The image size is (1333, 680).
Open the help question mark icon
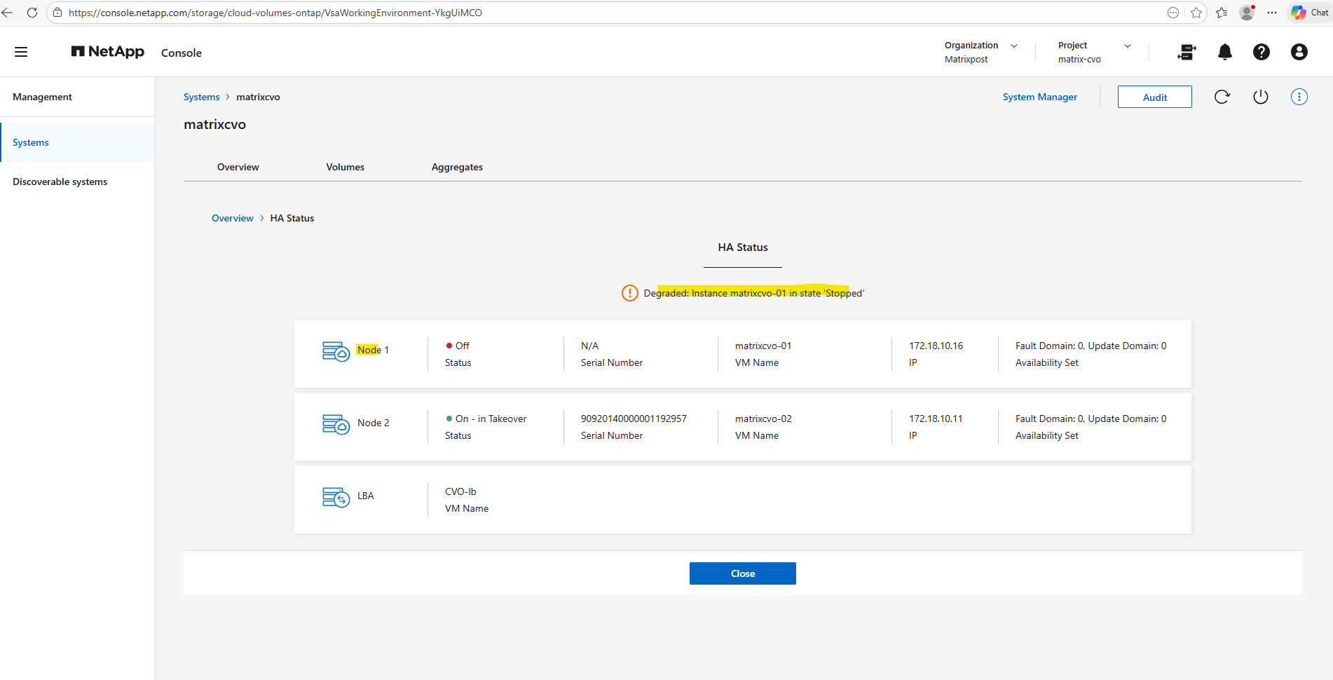pyautogui.click(x=1261, y=52)
